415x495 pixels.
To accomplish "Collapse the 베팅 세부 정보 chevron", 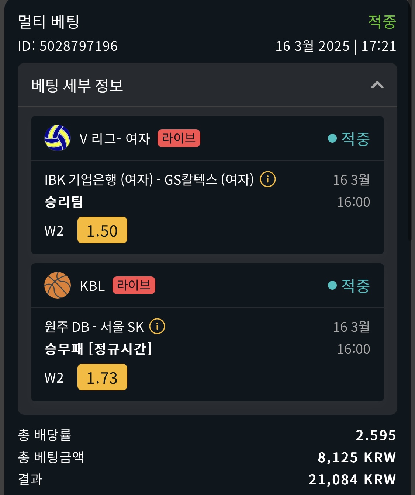I will [377, 85].
